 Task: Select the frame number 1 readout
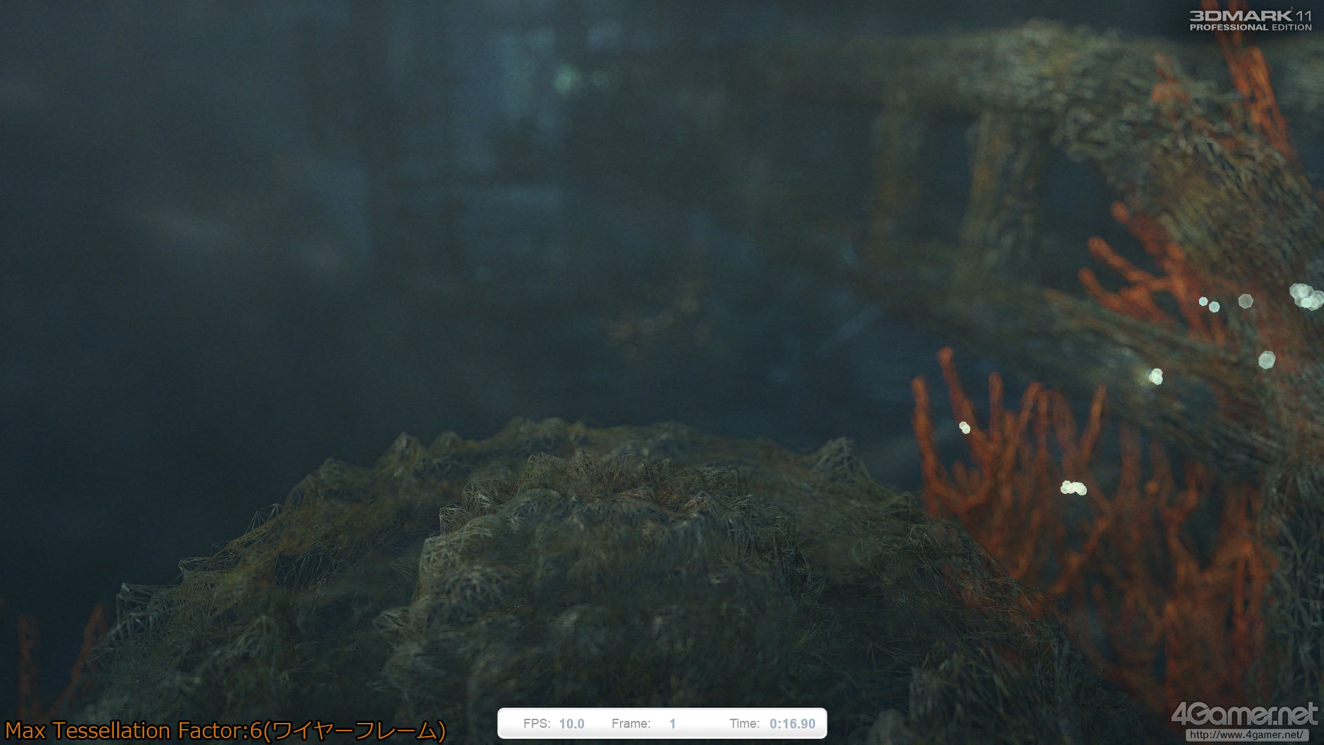(672, 724)
